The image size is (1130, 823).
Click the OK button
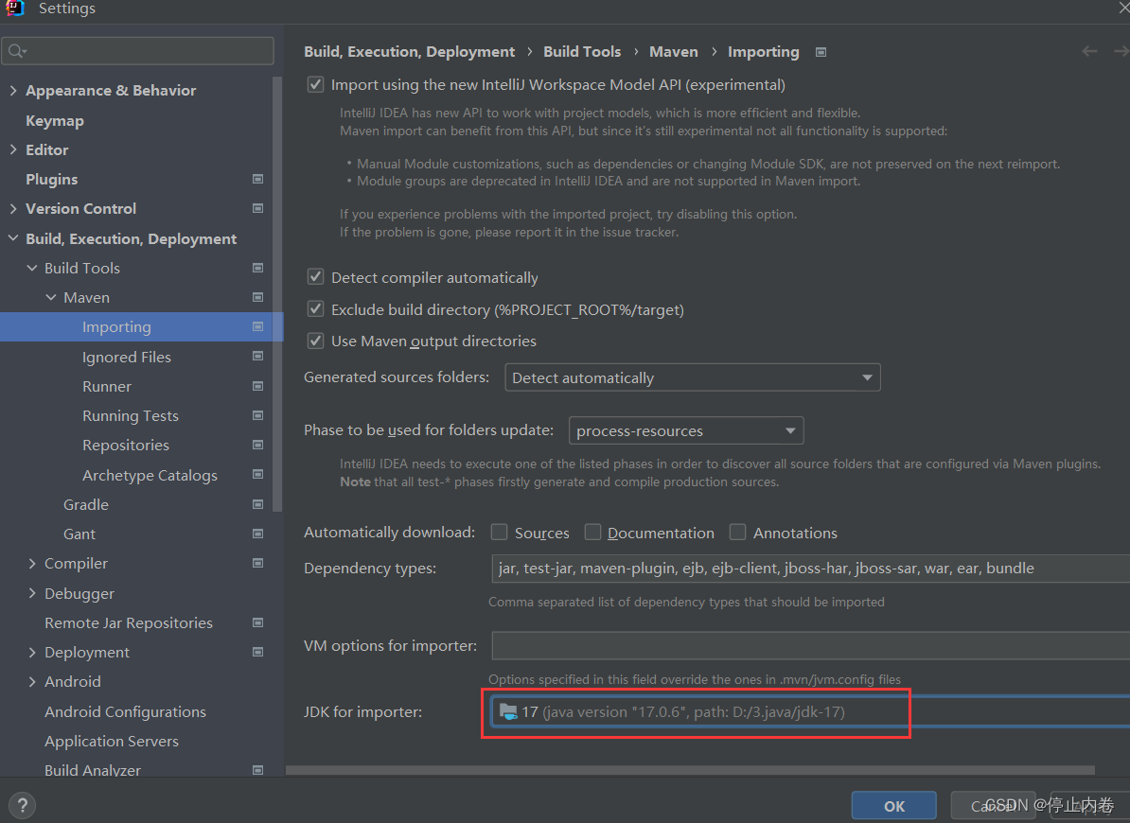(x=894, y=806)
